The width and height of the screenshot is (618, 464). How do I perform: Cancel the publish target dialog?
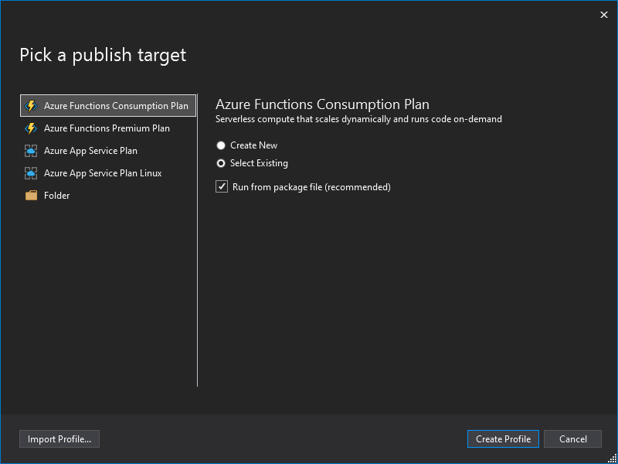(x=572, y=439)
